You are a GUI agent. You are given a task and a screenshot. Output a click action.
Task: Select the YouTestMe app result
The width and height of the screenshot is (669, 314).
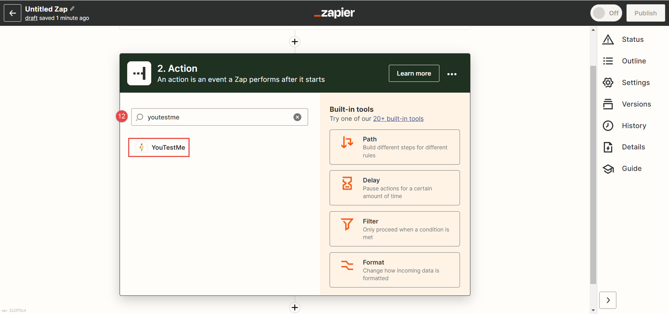[159, 147]
